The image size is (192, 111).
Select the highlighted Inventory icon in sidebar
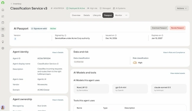point(3,29)
